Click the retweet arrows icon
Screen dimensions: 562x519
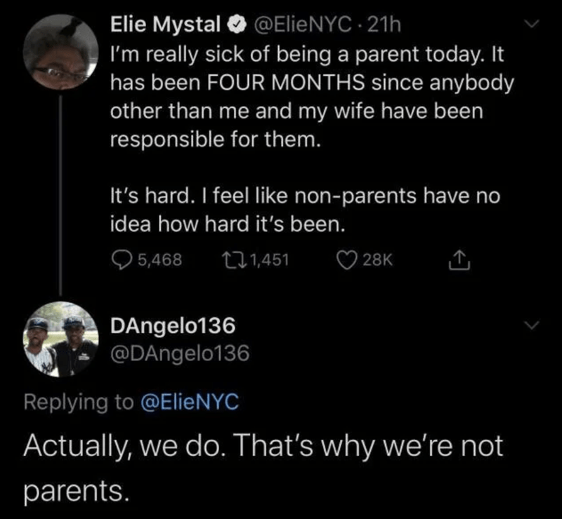coord(234,260)
